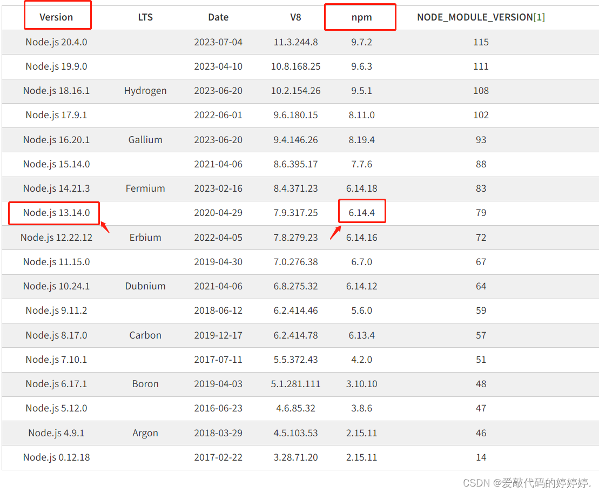Select the Node.js 5.12.0 version cell

click(56, 408)
